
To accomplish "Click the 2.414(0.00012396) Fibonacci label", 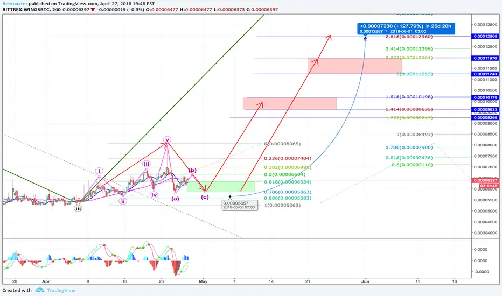I will point(409,48).
